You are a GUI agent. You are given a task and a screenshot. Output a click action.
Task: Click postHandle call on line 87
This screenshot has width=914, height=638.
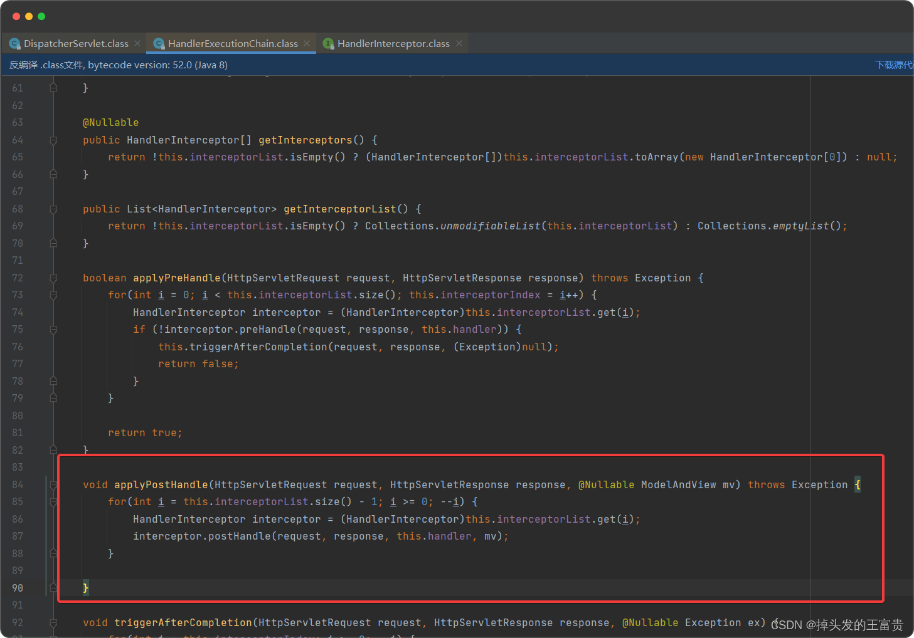point(240,536)
